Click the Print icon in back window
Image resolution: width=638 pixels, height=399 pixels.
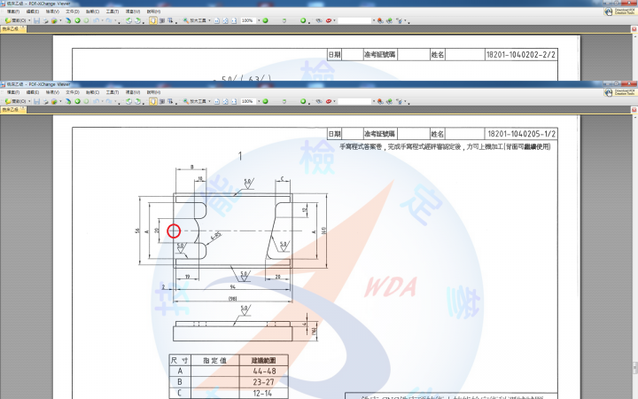coord(45,20)
